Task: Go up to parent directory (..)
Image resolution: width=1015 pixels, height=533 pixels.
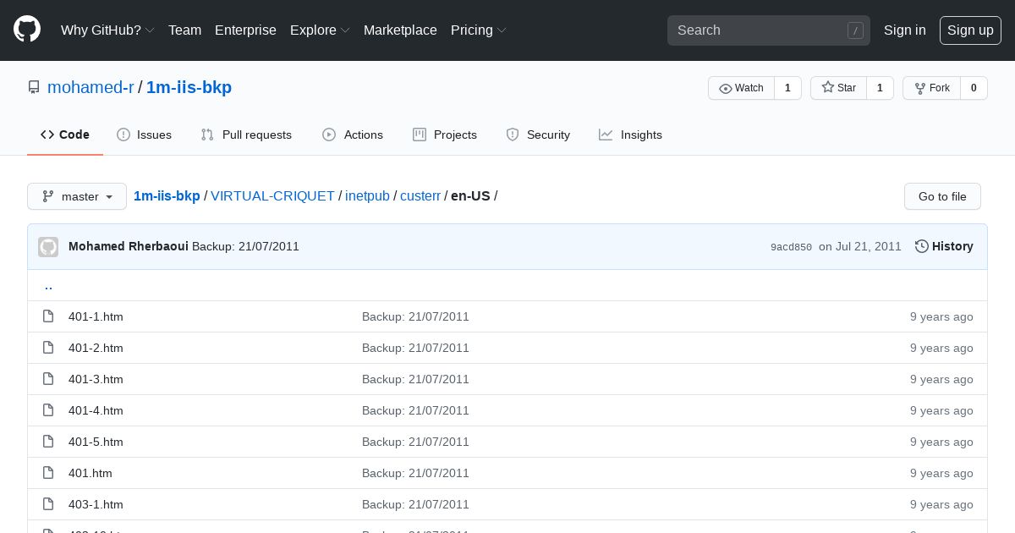Action: pos(48,285)
